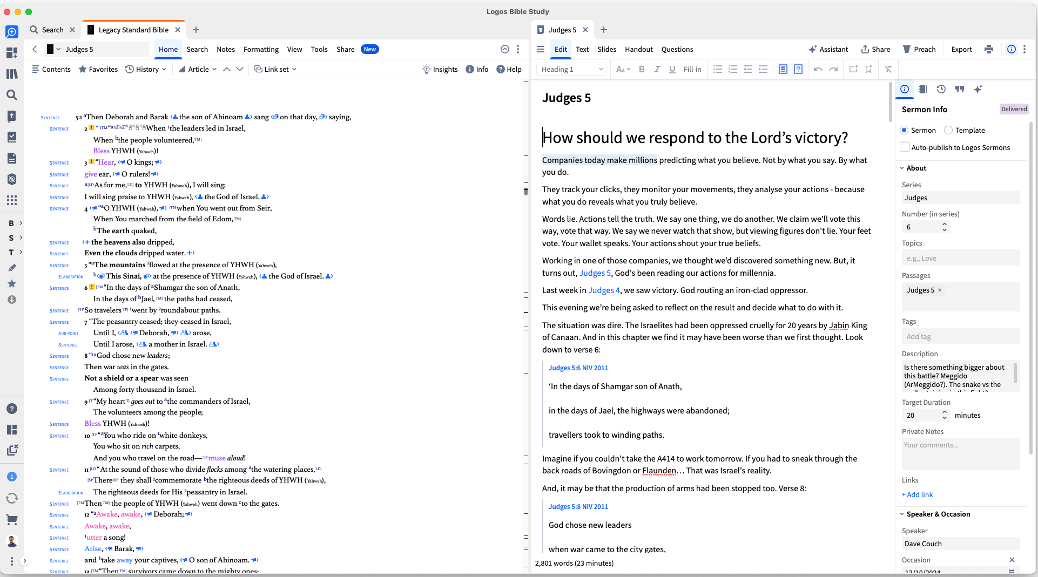The image size is (1038, 577).
Task: Apply italic formatting in the sermon editor
Action: click(x=657, y=69)
